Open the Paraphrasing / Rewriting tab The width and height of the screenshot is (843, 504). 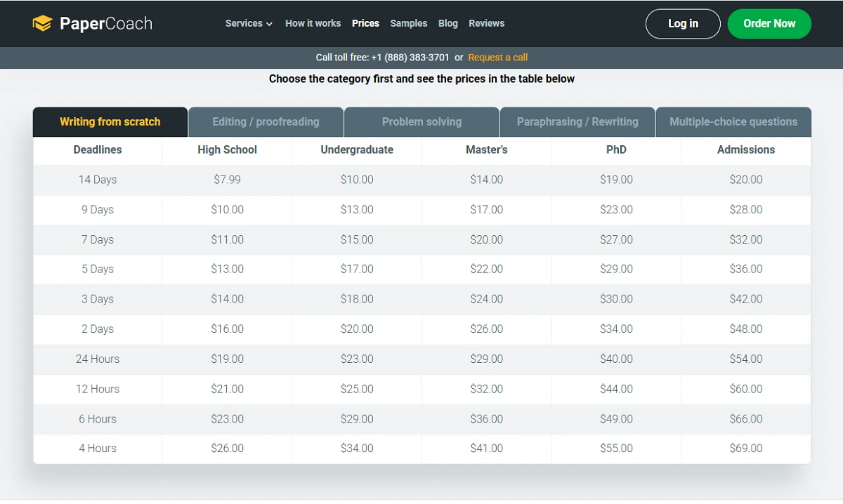click(x=577, y=122)
